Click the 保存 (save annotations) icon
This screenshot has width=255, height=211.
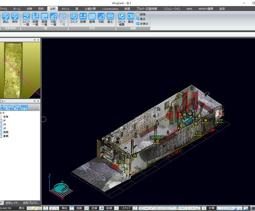15,18
